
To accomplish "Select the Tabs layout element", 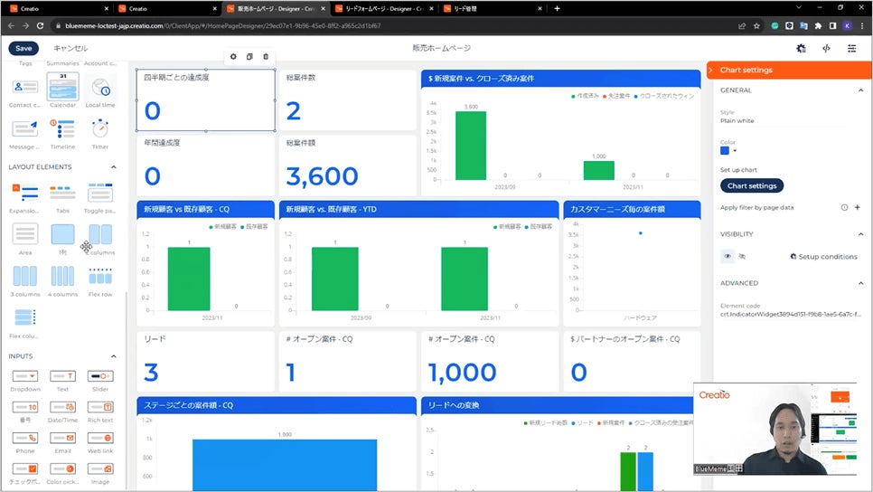I will (x=62, y=193).
